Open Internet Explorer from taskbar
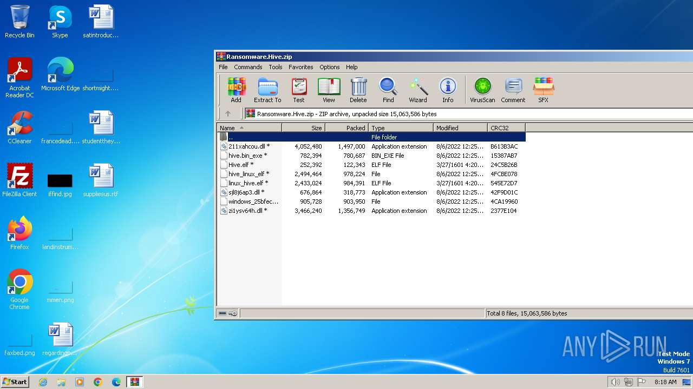The width and height of the screenshot is (693, 389). [43, 382]
